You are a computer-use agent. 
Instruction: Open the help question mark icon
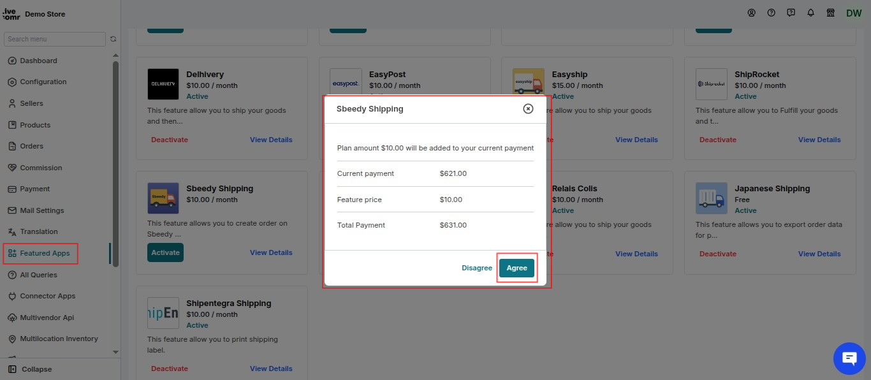[x=771, y=13]
